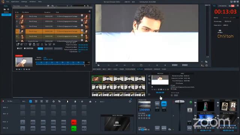
Task: Click the add media icon below playlist
Action: [18, 44]
